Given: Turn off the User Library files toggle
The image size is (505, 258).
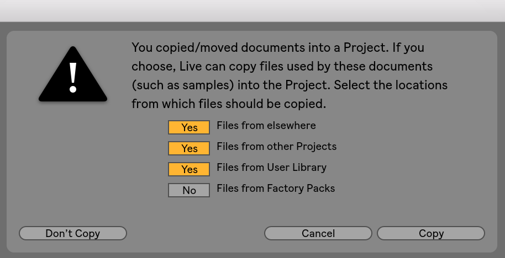Looking at the screenshot, I should click(189, 169).
